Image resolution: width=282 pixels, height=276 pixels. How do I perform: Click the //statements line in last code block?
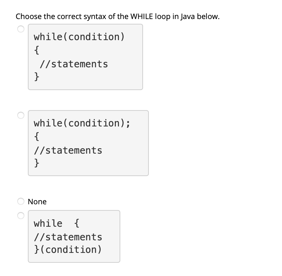point(68,237)
